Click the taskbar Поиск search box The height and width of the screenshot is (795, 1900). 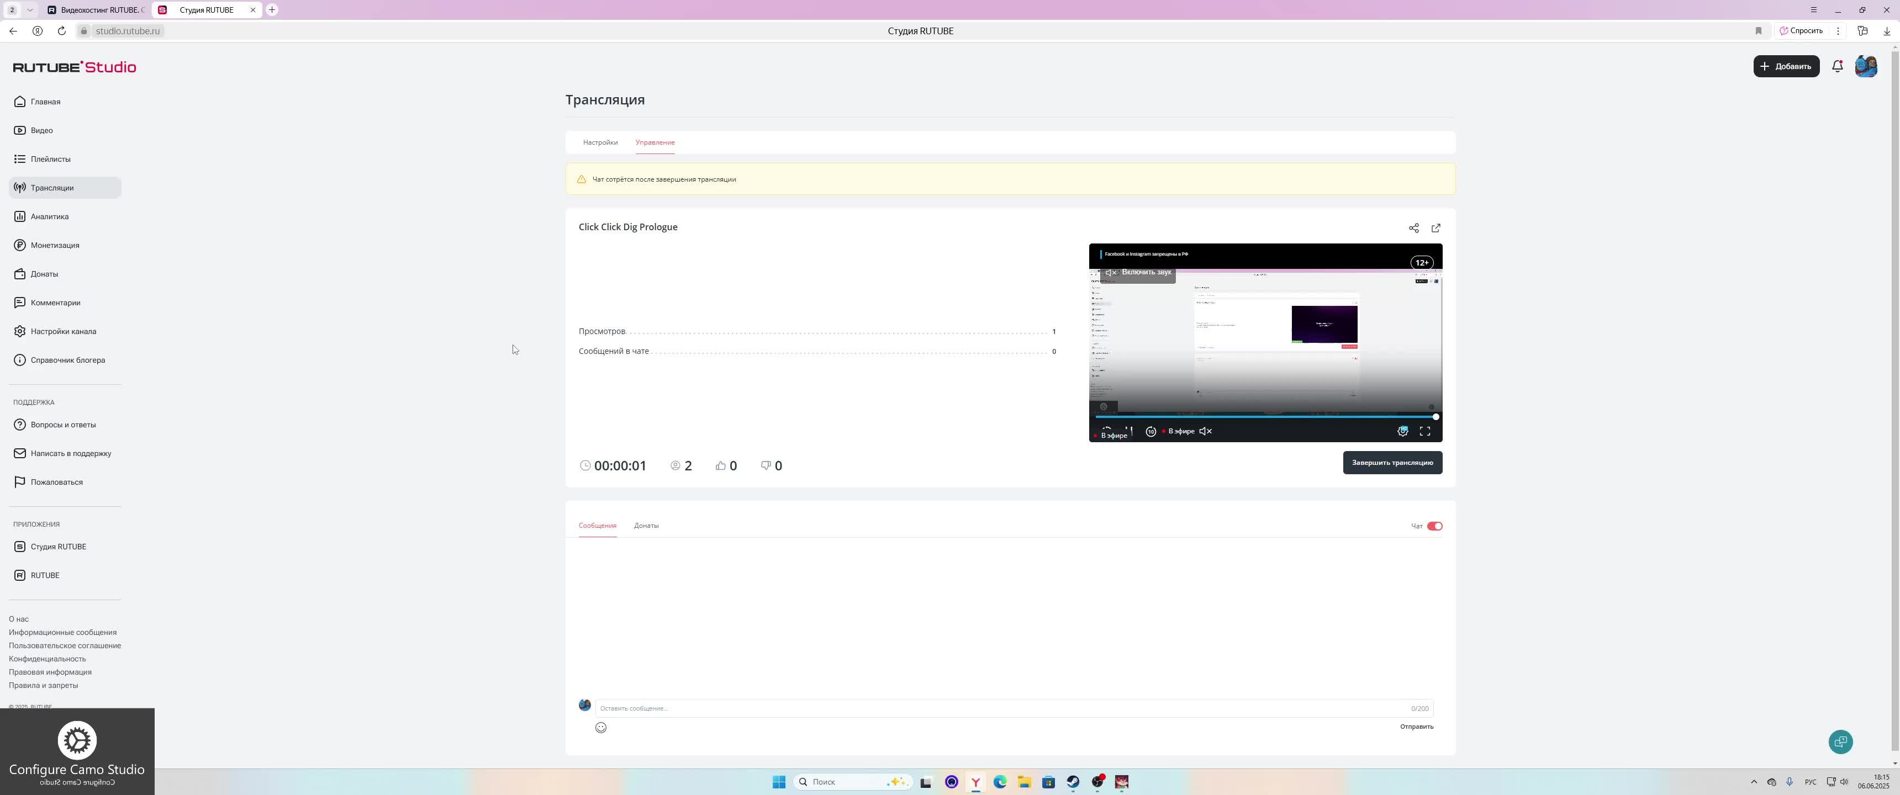(853, 782)
